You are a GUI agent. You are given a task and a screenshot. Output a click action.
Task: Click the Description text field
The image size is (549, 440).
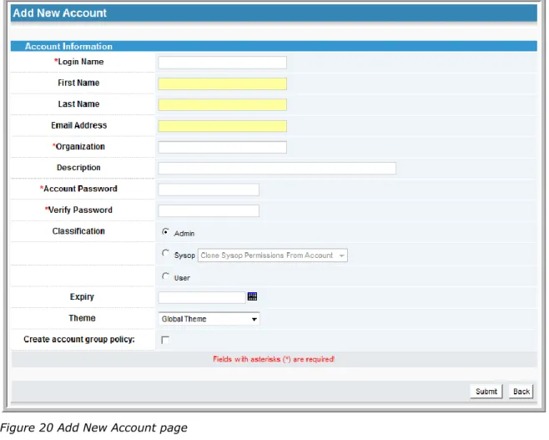pos(277,168)
